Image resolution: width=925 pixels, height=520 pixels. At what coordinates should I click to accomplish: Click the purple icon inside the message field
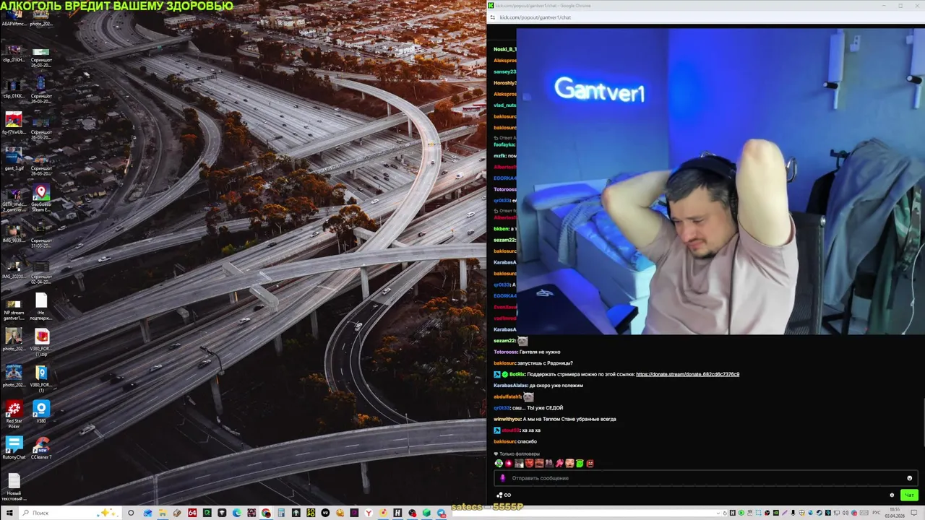click(503, 478)
